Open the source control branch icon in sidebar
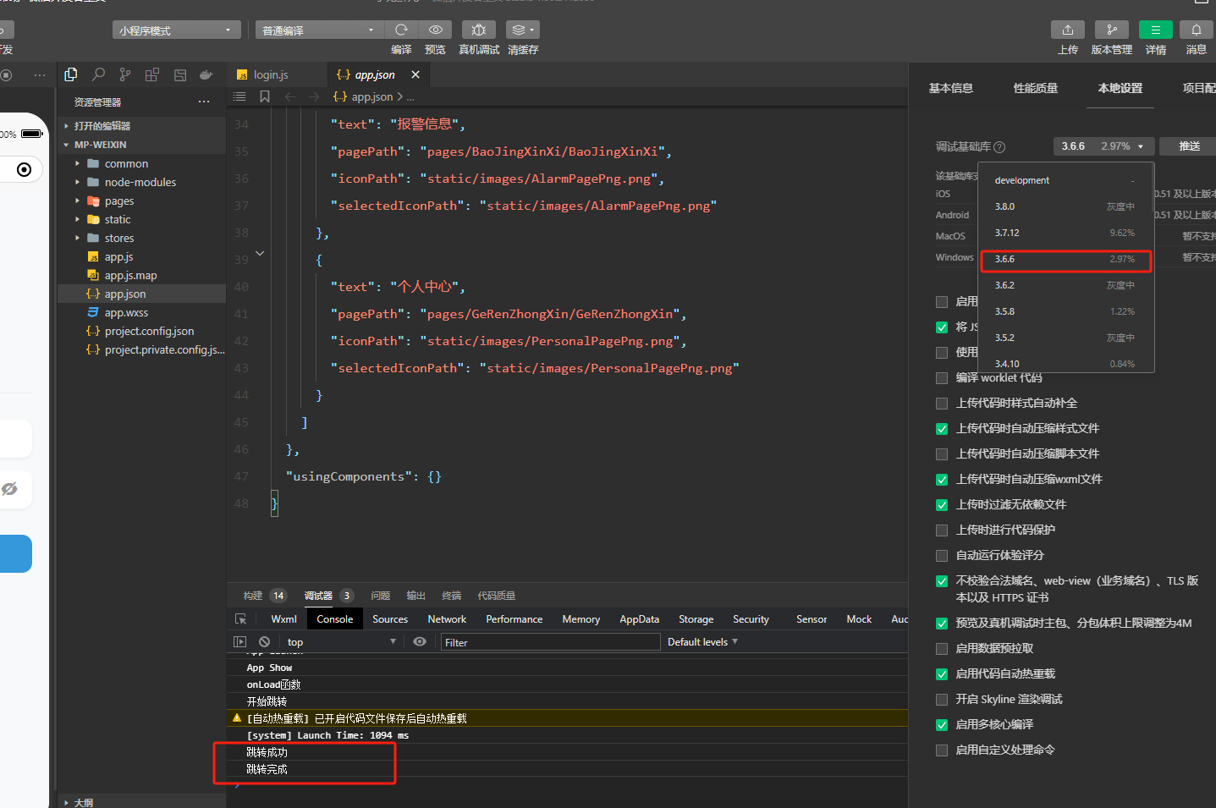 click(125, 74)
